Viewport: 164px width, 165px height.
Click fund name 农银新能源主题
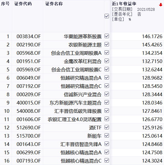tap(85, 45)
